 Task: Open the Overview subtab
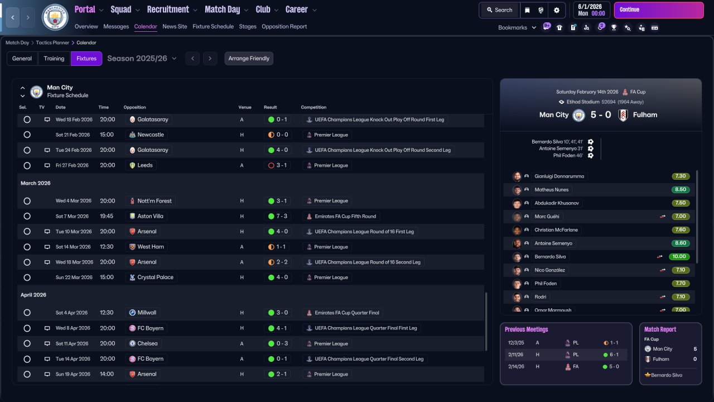(x=86, y=27)
